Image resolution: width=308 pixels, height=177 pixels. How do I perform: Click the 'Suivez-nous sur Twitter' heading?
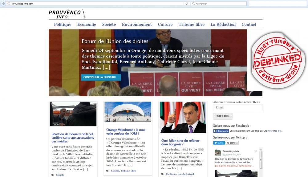(x=230, y=137)
